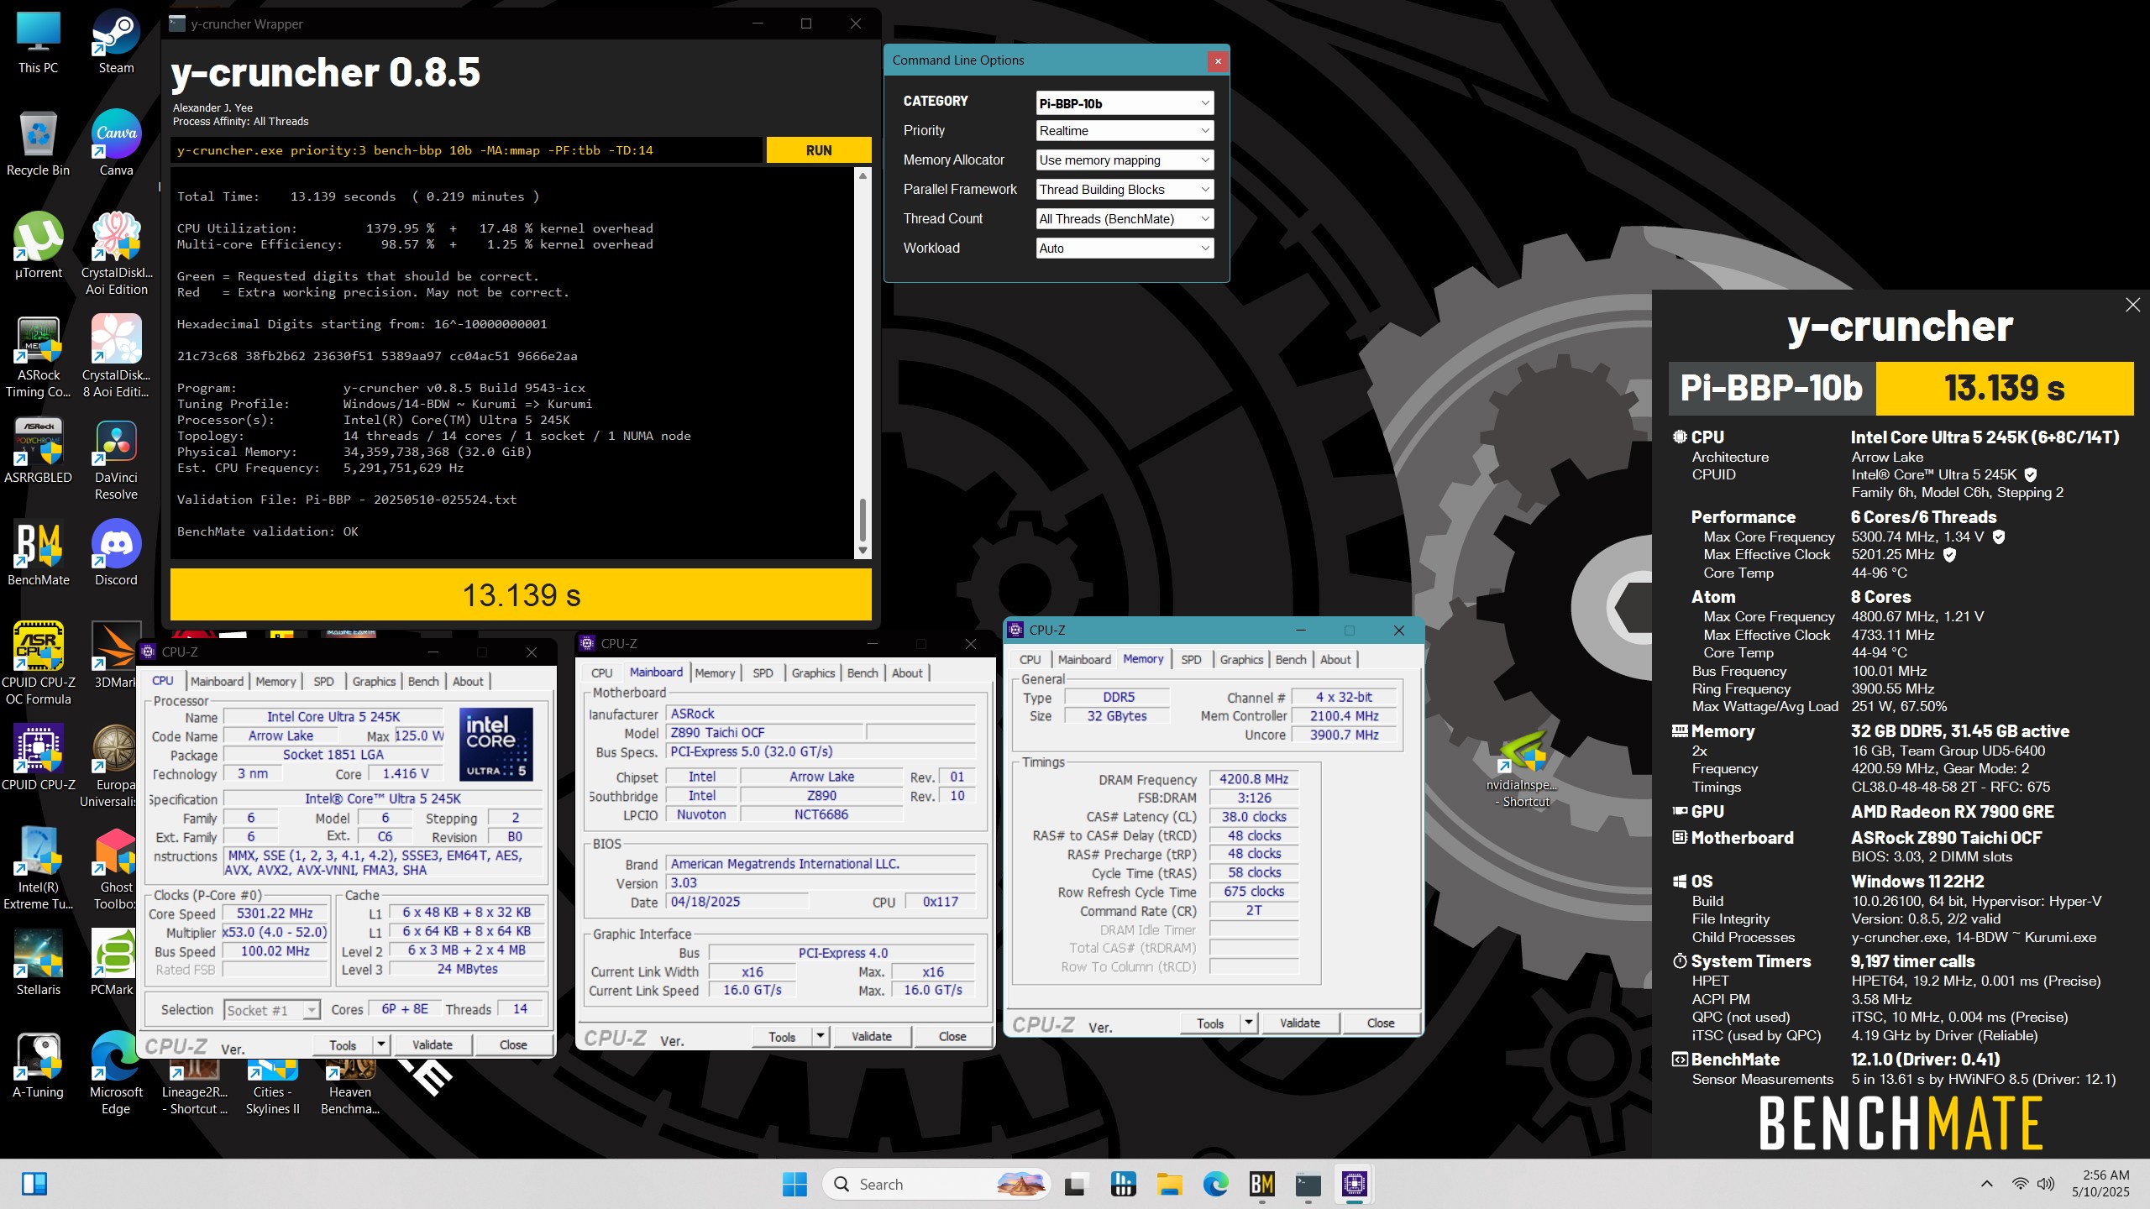The height and width of the screenshot is (1209, 2150).
Task: Click the yellow RUN button
Action: 819,150
